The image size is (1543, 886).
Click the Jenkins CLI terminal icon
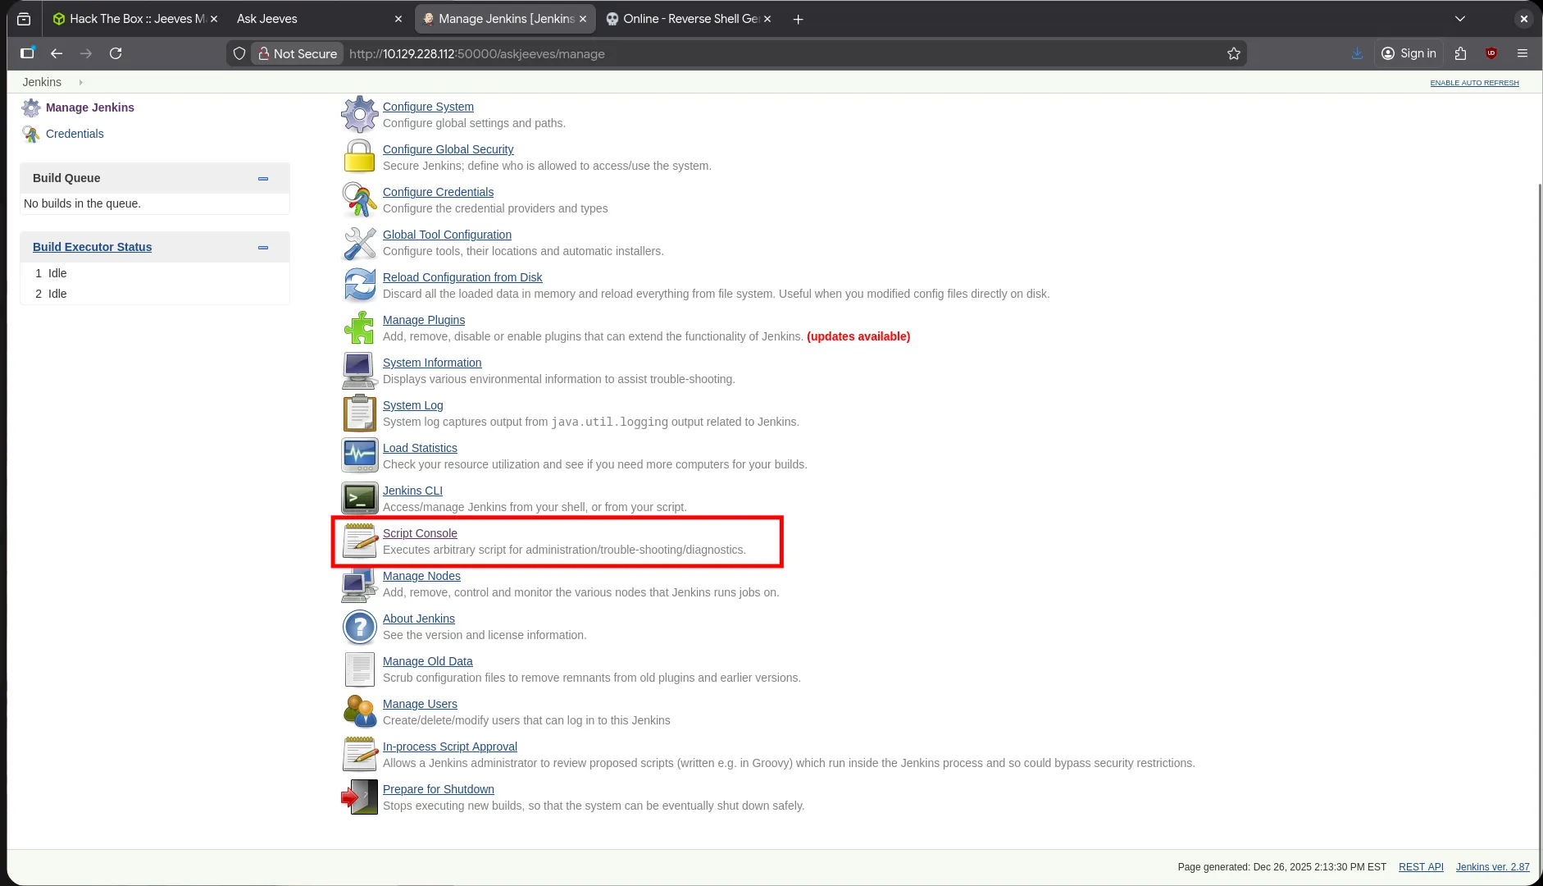[359, 498]
